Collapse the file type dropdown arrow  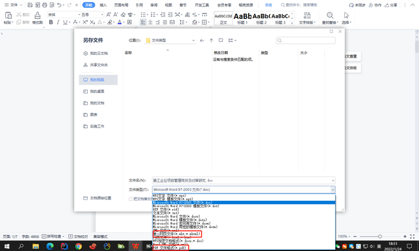(333, 190)
